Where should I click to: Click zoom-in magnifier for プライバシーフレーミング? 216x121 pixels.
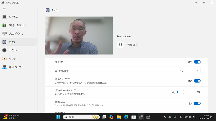click(199, 92)
